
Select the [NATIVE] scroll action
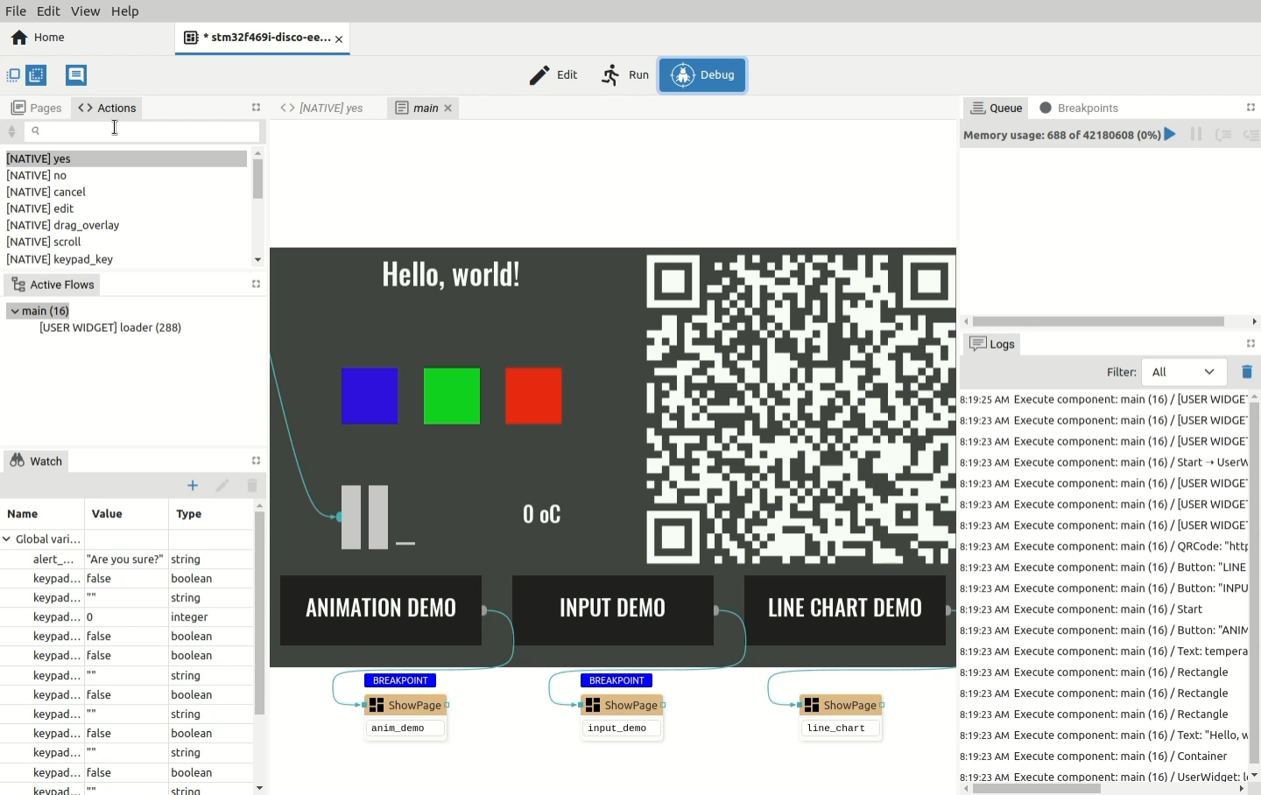(126, 242)
